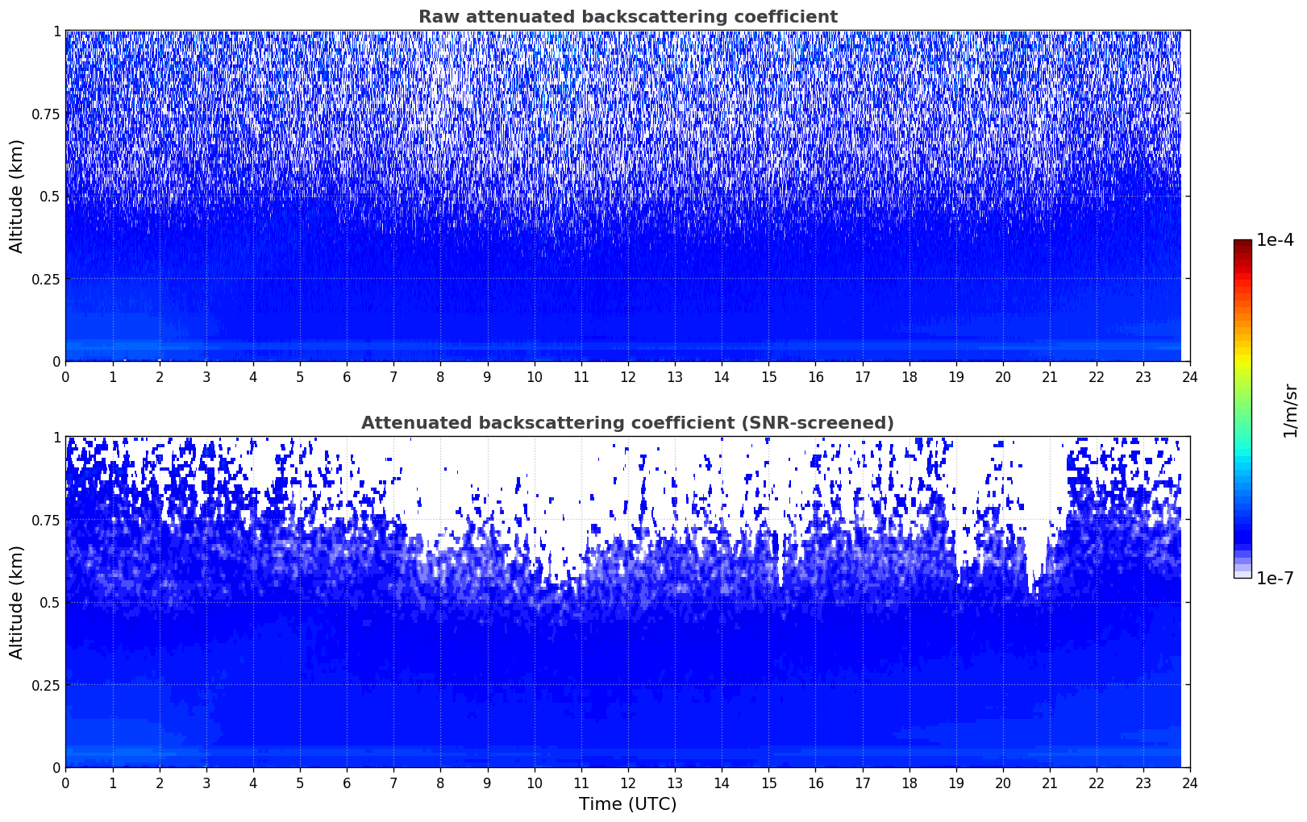Screen dimensions: 1307x822
Task: Click the '1/m/sr' colorbar unit label
Action: [1290, 409]
